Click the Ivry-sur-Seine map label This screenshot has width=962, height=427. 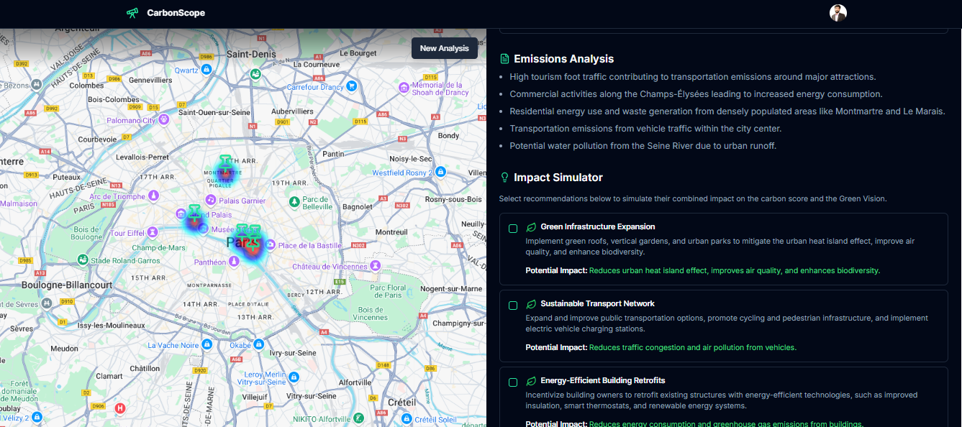click(292, 353)
